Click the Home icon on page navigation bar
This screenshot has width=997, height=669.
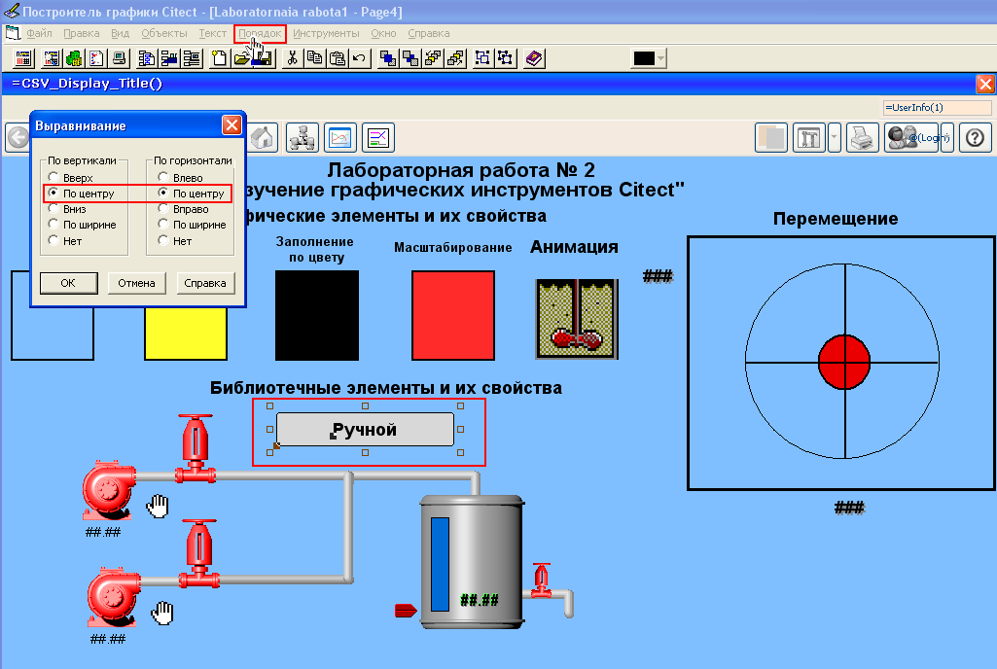pyautogui.click(x=263, y=137)
